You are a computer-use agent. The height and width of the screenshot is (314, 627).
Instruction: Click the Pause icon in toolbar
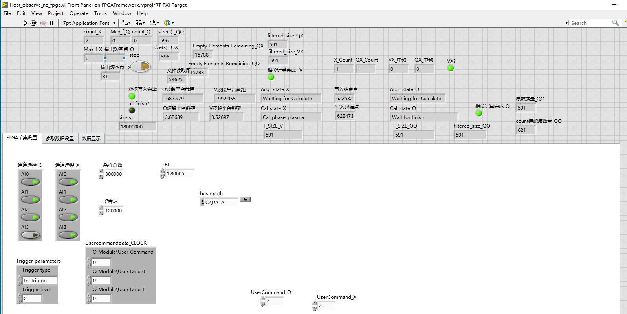51,23
